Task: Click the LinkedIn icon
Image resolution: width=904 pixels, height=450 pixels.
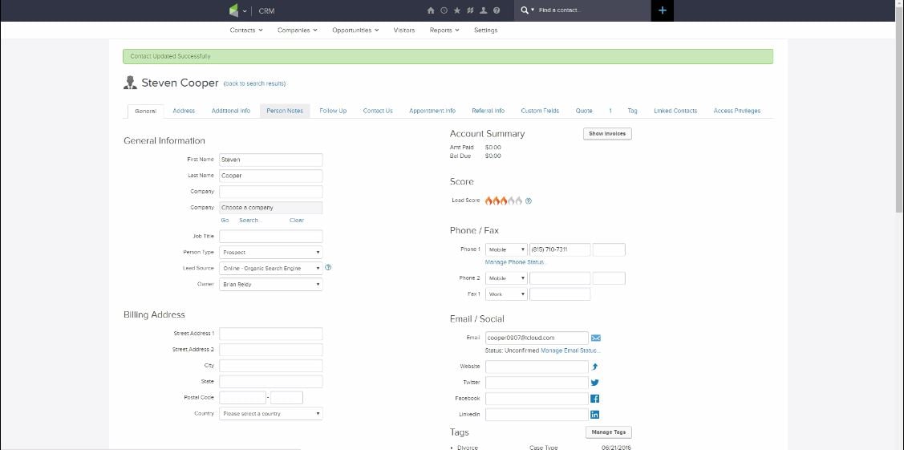Action: click(595, 415)
